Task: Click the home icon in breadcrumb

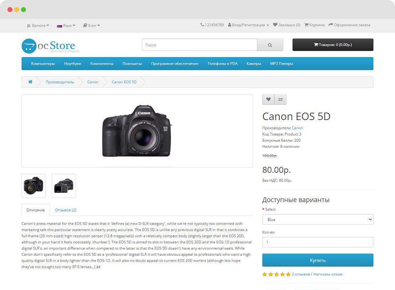Action: tap(30, 82)
